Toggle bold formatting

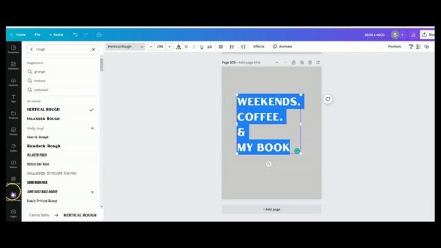186,47
